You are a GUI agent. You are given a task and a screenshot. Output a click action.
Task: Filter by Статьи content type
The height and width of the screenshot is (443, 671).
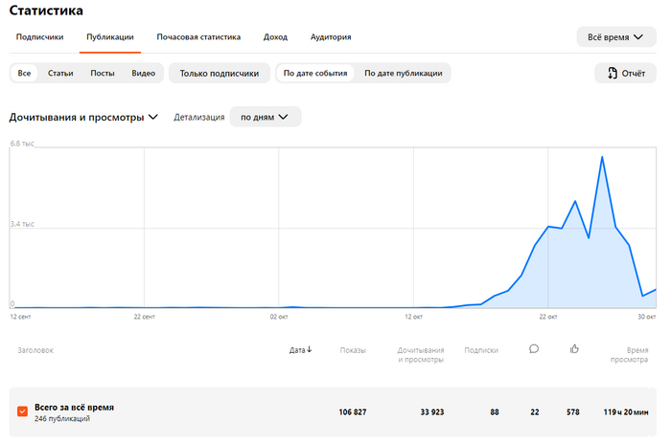pyautogui.click(x=60, y=73)
